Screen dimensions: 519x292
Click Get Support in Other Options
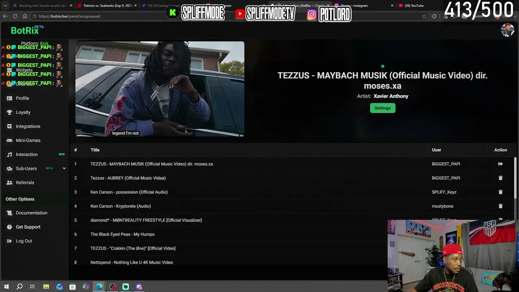pyautogui.click(x=28, y=227)
